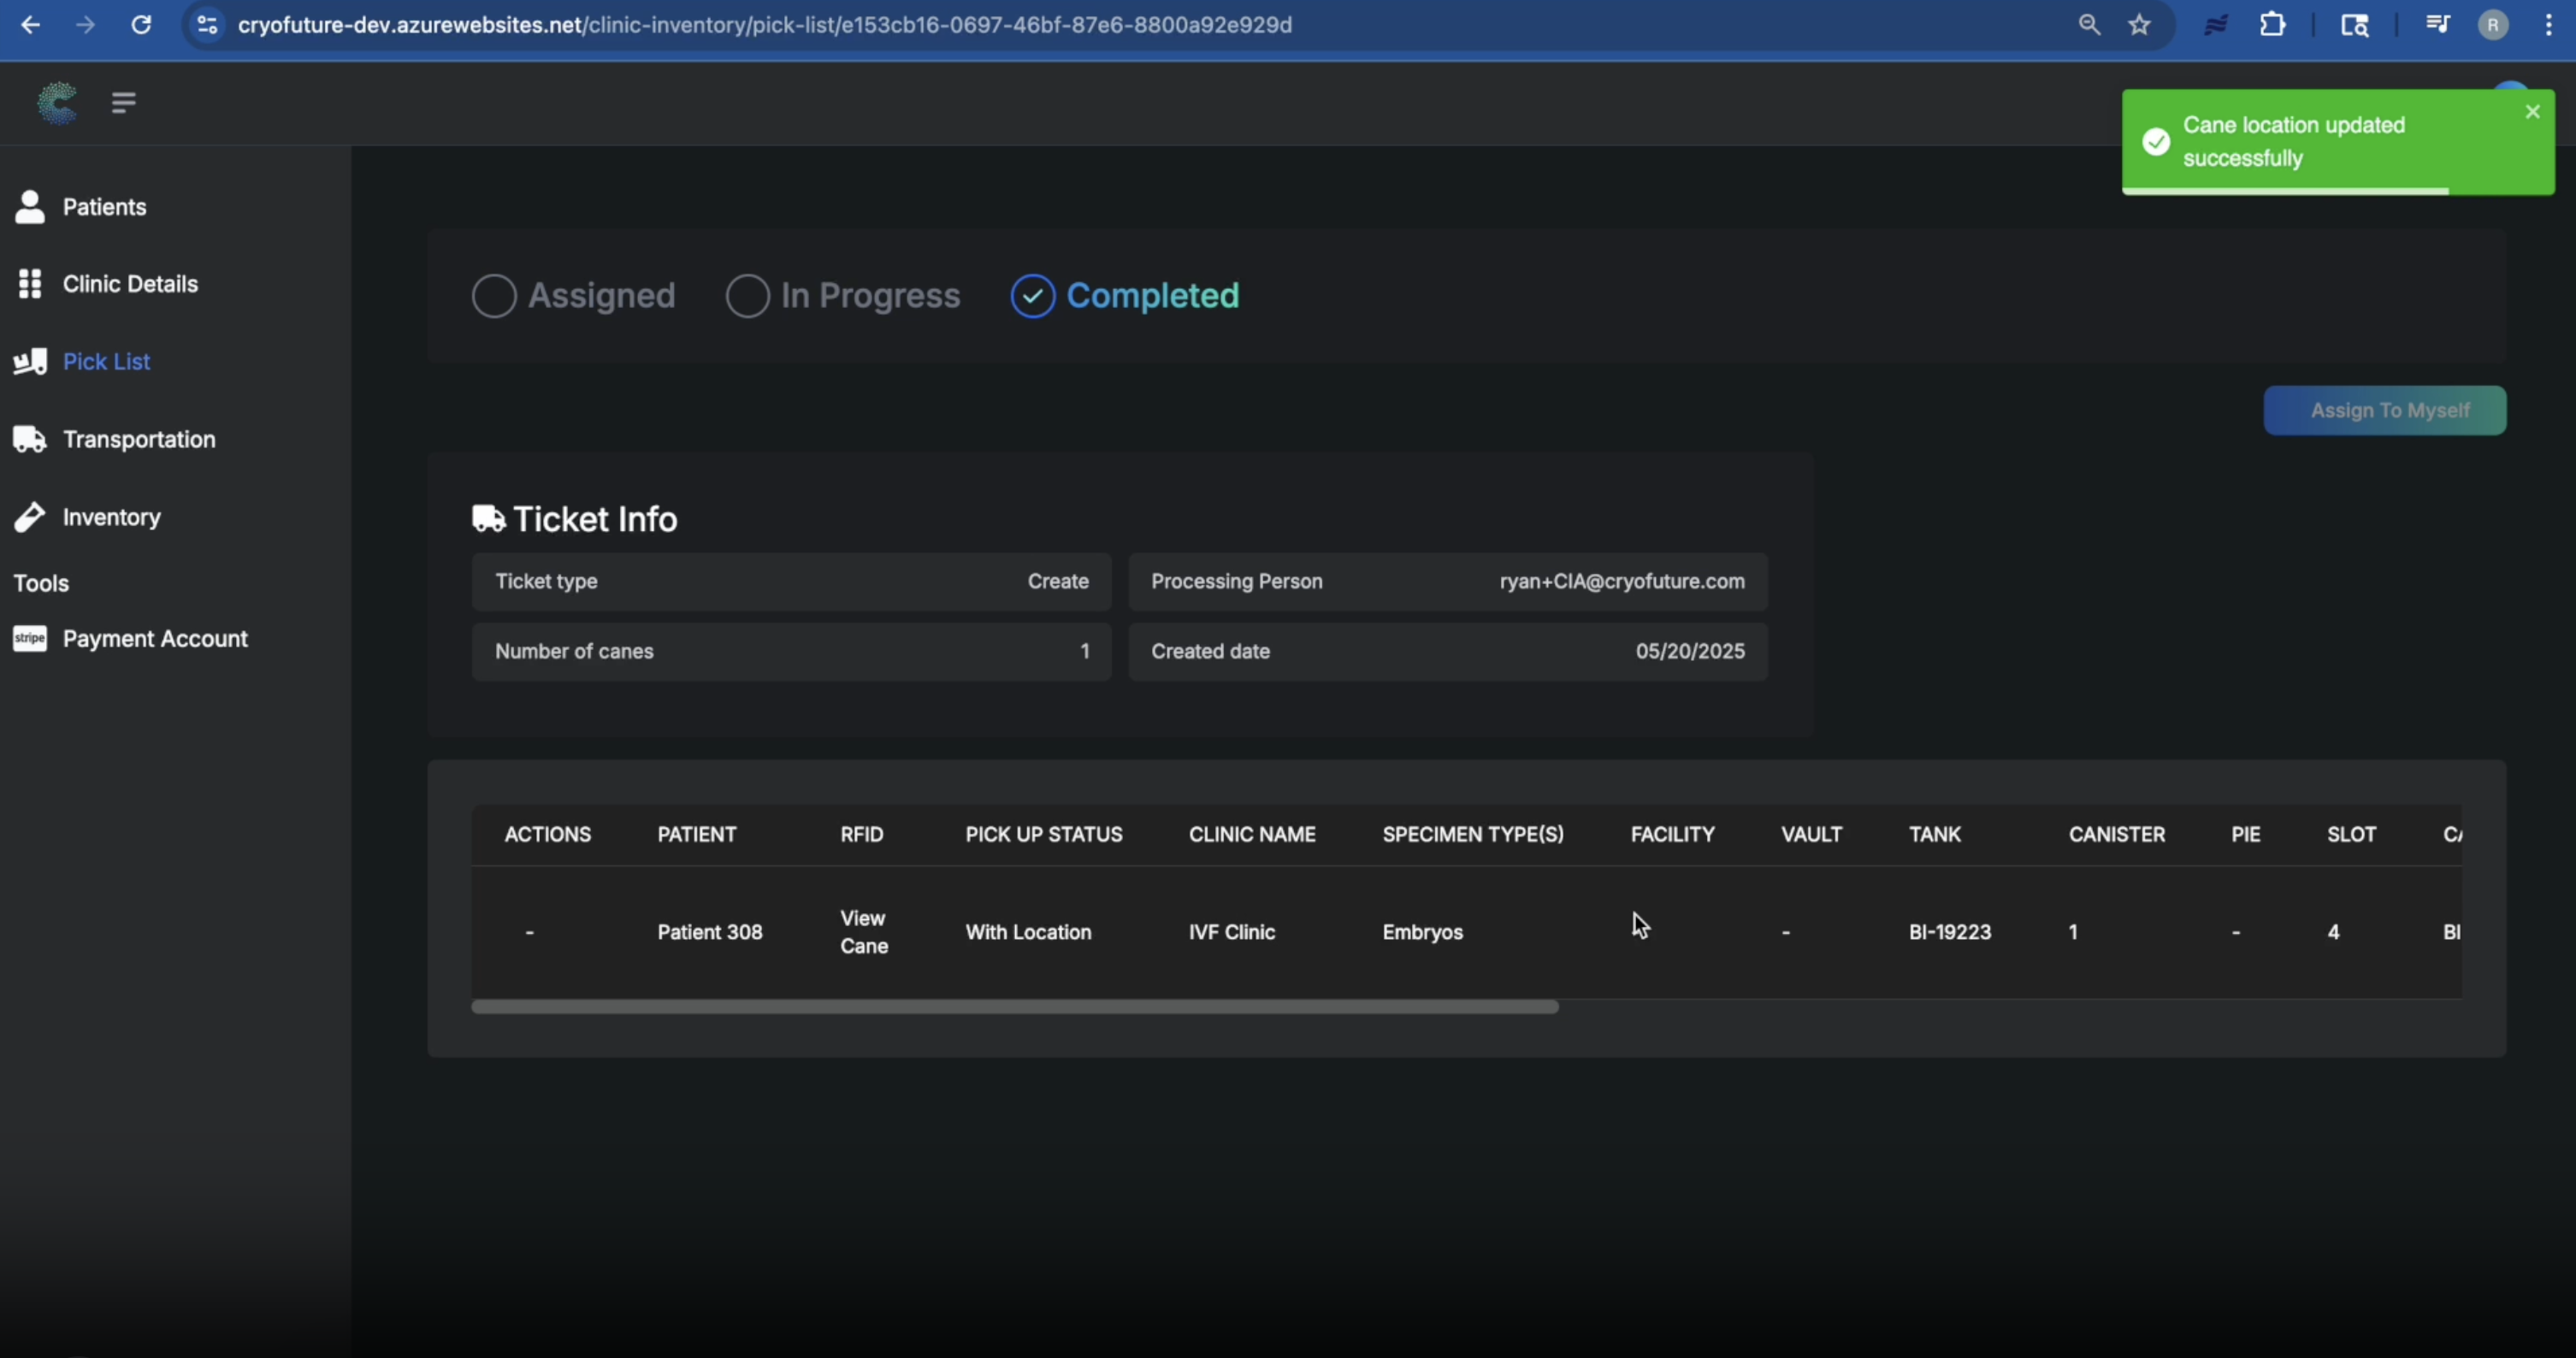Screen dimensions: 2576x1358
Task: Open the Pick List menu item
Action: click(106, 362)
